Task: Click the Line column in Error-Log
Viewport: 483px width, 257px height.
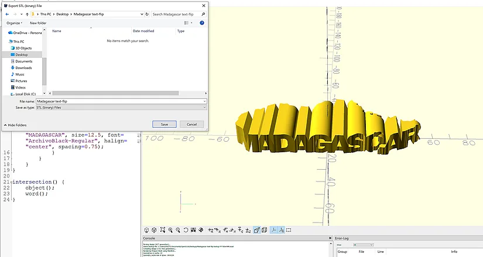Action: point(381,252)
